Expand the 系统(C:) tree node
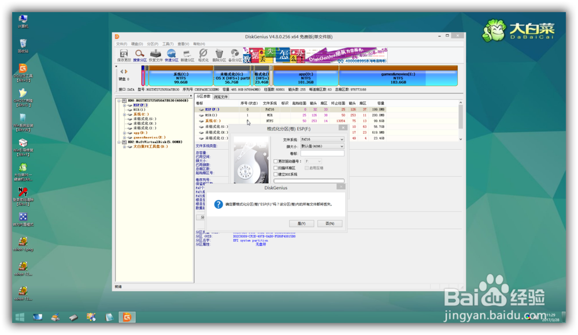The image size is (578, 335). [x=125, y=114]
